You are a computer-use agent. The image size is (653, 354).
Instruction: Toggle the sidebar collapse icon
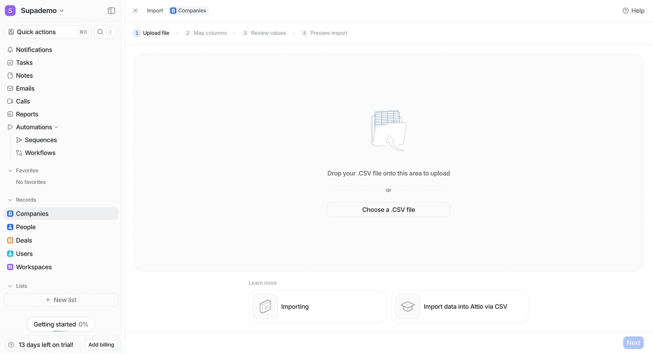tap(111, 10)
